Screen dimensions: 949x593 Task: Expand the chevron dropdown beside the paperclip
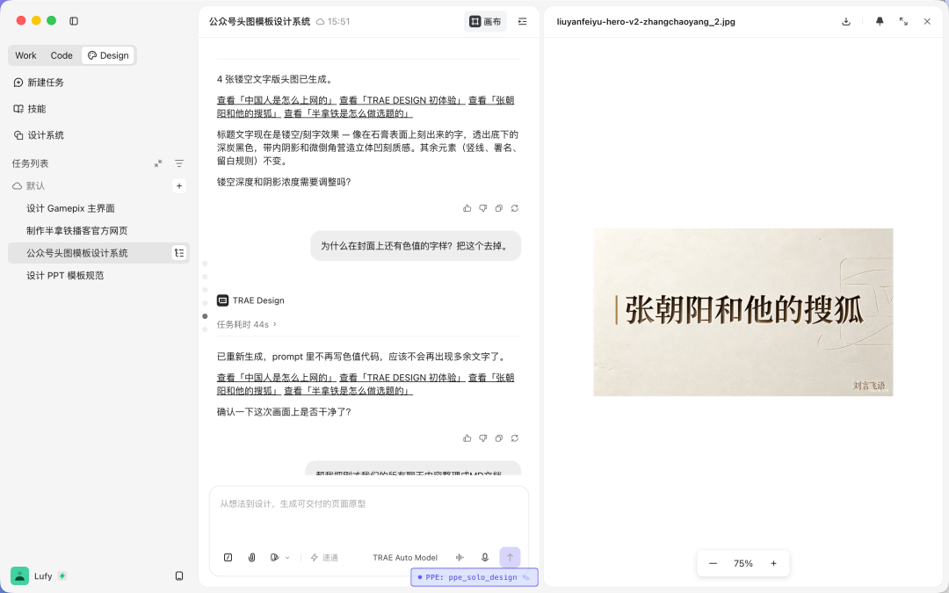pos(287,557)
